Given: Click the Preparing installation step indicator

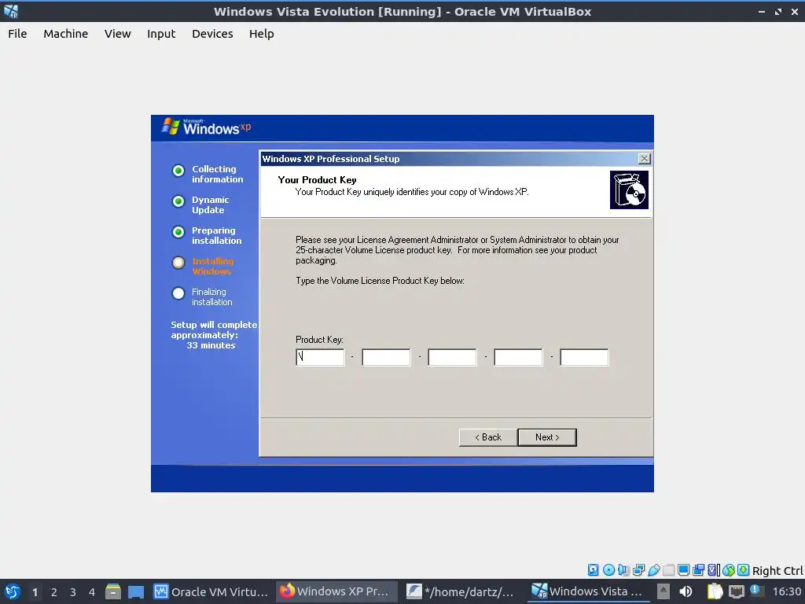Looking at the screenshot, I should tap(178, 232).
